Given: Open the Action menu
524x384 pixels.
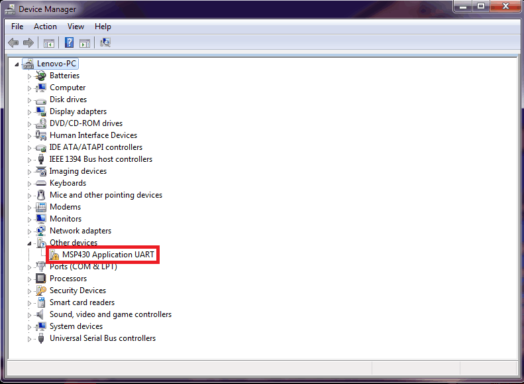Looking at the screenshot, I should (x=45, y=27).
